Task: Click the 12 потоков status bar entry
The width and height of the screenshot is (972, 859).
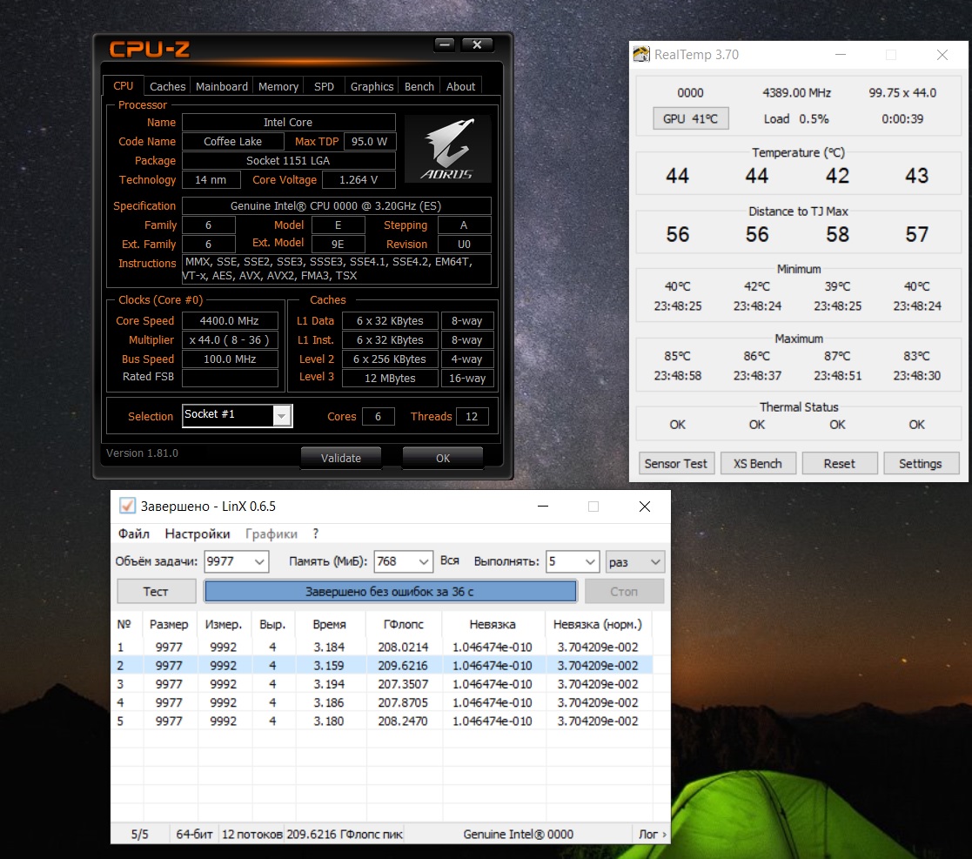Action: click(x=252, y=835)
